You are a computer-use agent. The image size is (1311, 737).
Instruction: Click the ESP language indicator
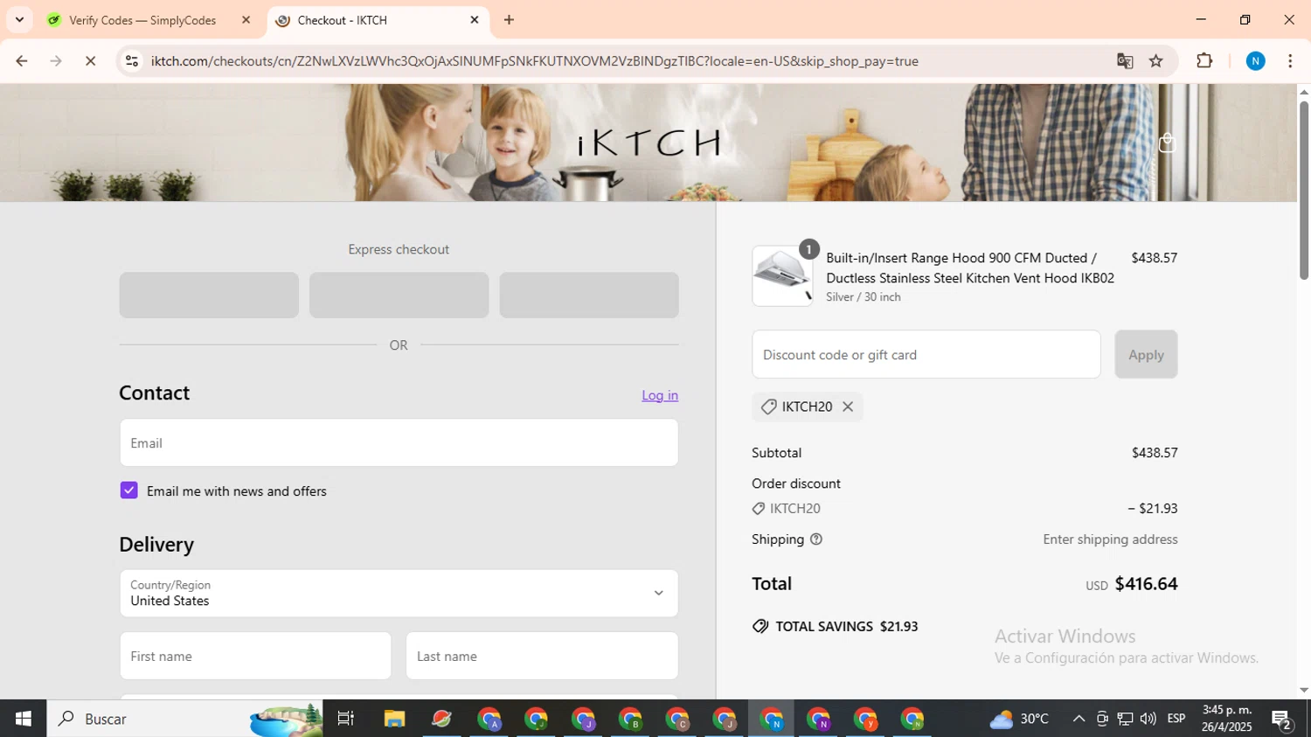click(x=1176, y=719)
